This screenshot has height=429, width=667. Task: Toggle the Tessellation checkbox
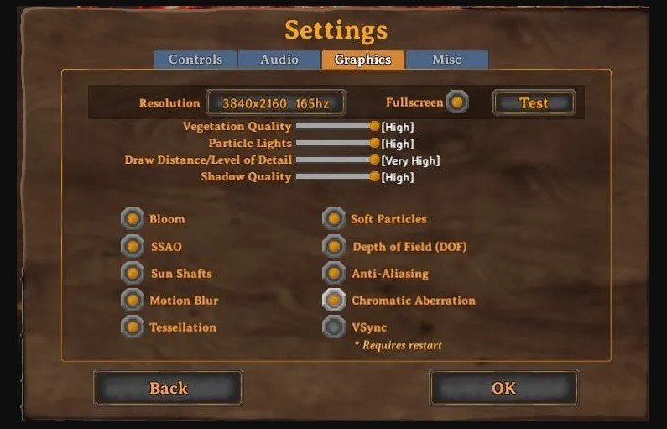133,327
